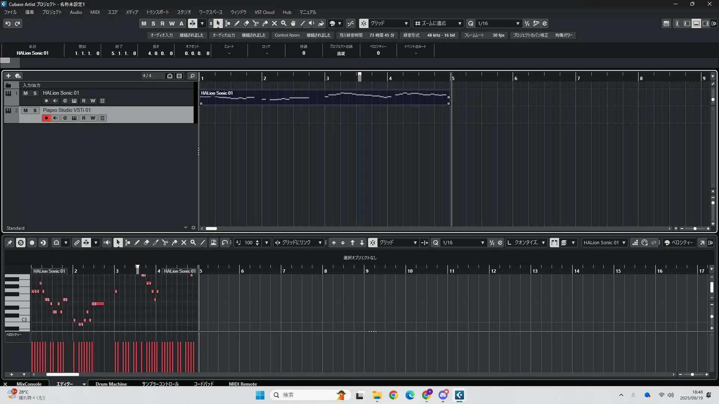719x404 pixels.
Task: Select the Glue tool in the project toolbar
Action: (x=265, y=23)
